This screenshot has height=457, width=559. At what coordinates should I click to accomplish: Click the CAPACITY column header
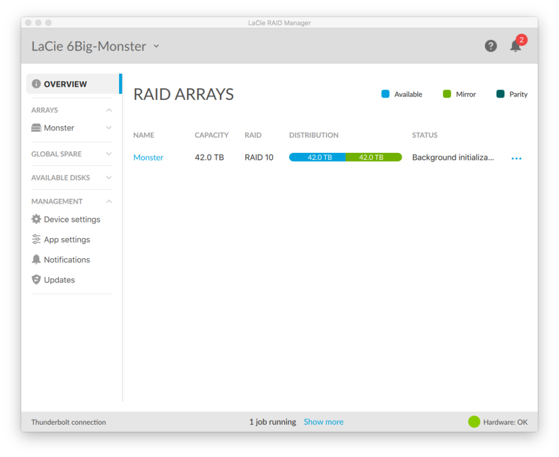pyautogui.click(x=211, y=135)
